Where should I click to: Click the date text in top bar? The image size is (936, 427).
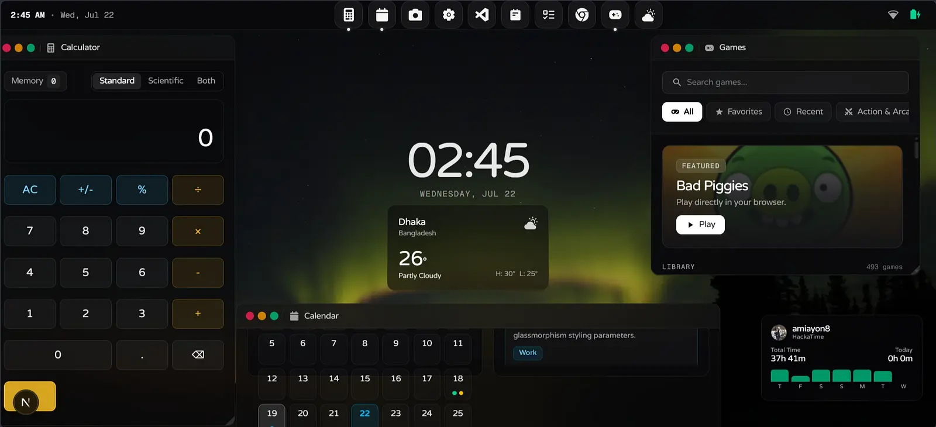[87, 15]
